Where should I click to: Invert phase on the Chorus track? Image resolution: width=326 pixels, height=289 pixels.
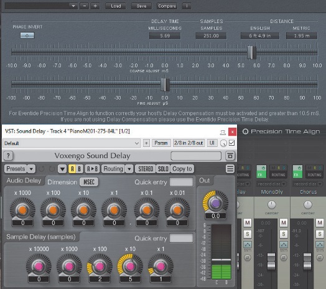[x=320, y=258]
